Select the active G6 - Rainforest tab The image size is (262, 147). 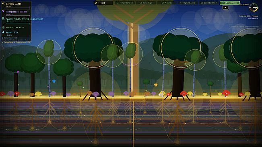click(x=230, y=3)
